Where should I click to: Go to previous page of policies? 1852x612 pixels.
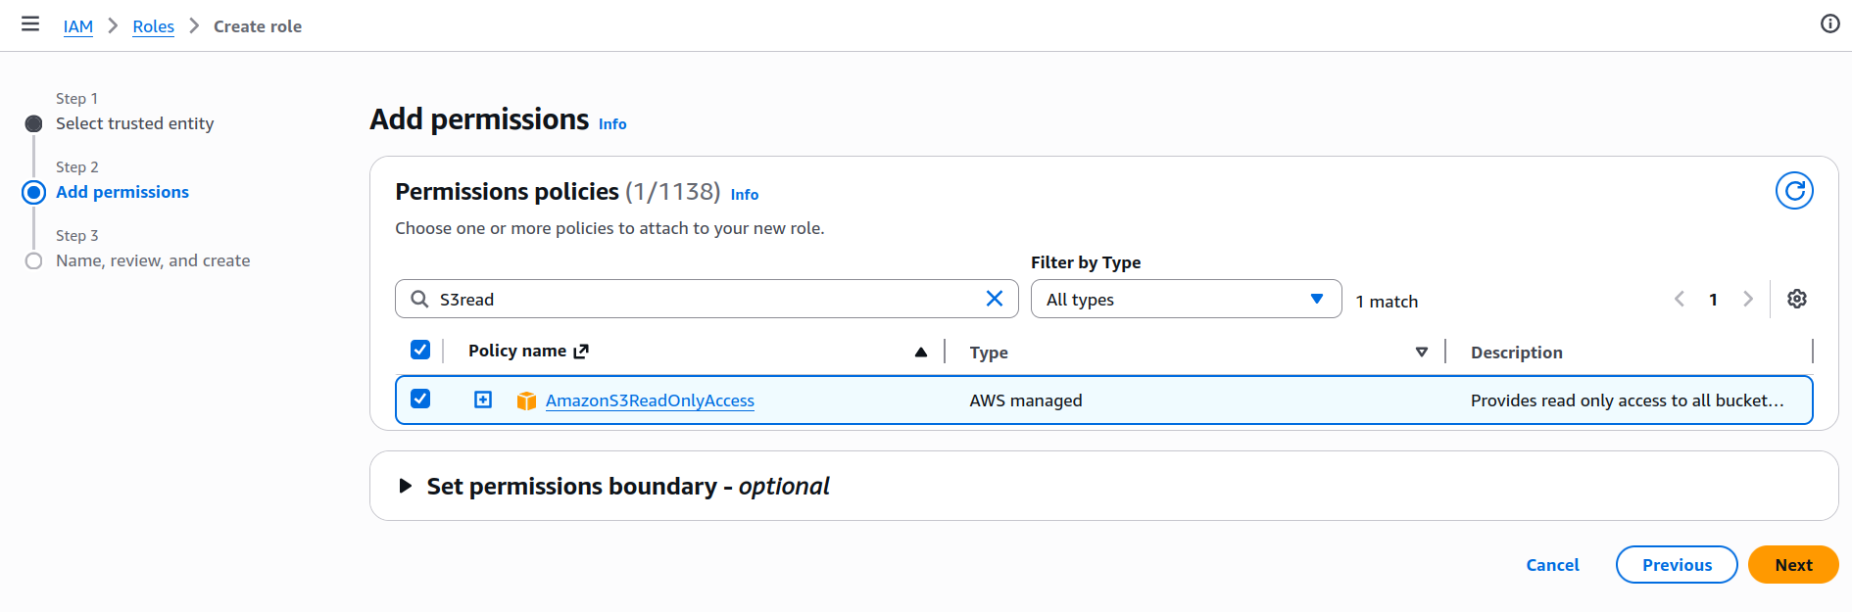pos(1680,300)
